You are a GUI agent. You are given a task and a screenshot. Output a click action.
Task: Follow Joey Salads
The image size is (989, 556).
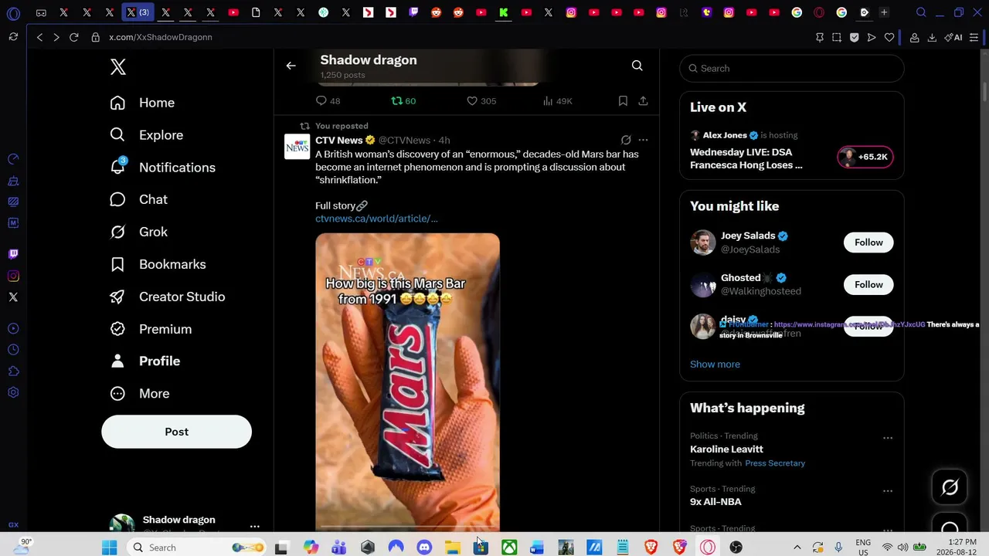868,242
